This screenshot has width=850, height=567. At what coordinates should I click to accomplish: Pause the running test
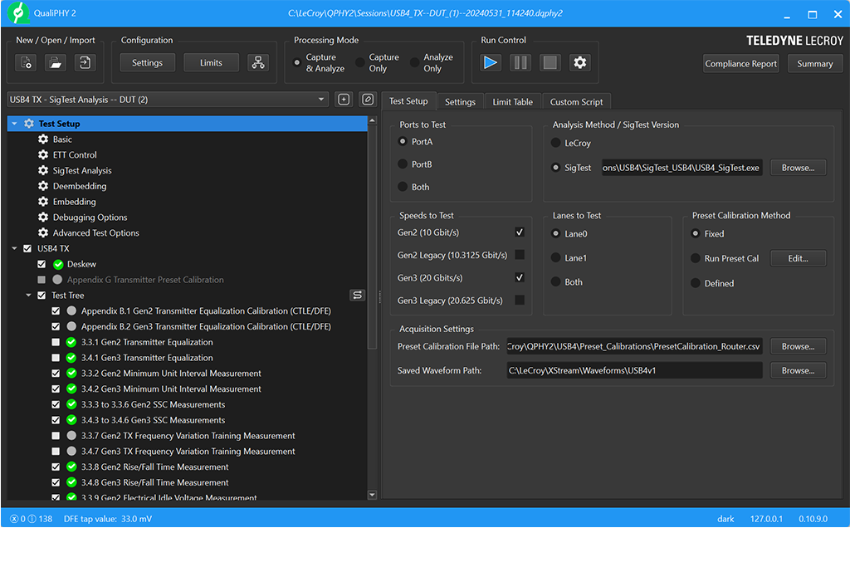click(x=520, y=62)
